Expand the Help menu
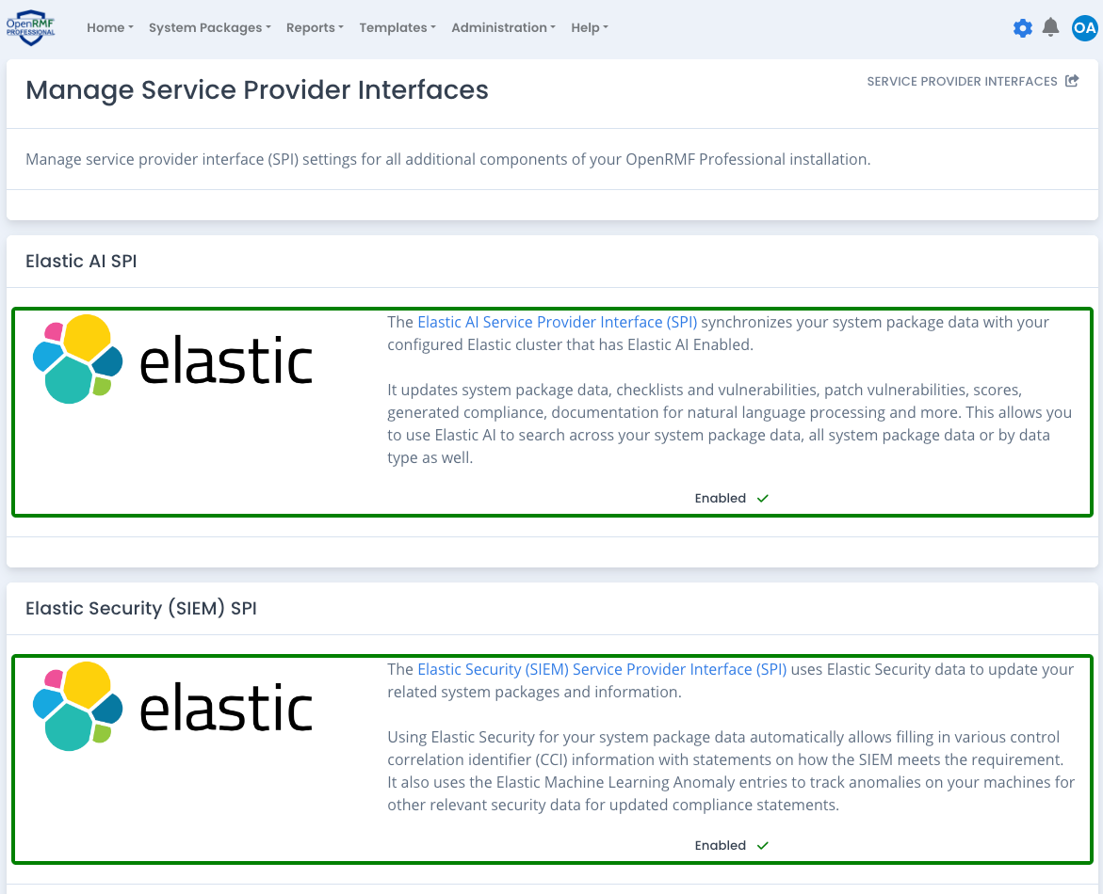This screenshot has height=894, width=1103. pos(590,27)
